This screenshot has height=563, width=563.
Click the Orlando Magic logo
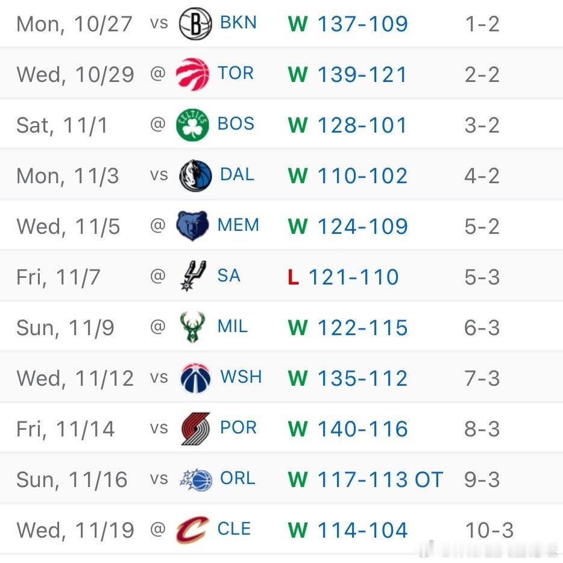(196, 479)
